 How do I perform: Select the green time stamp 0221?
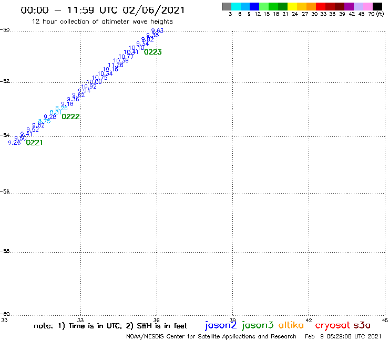click(34, 143)
